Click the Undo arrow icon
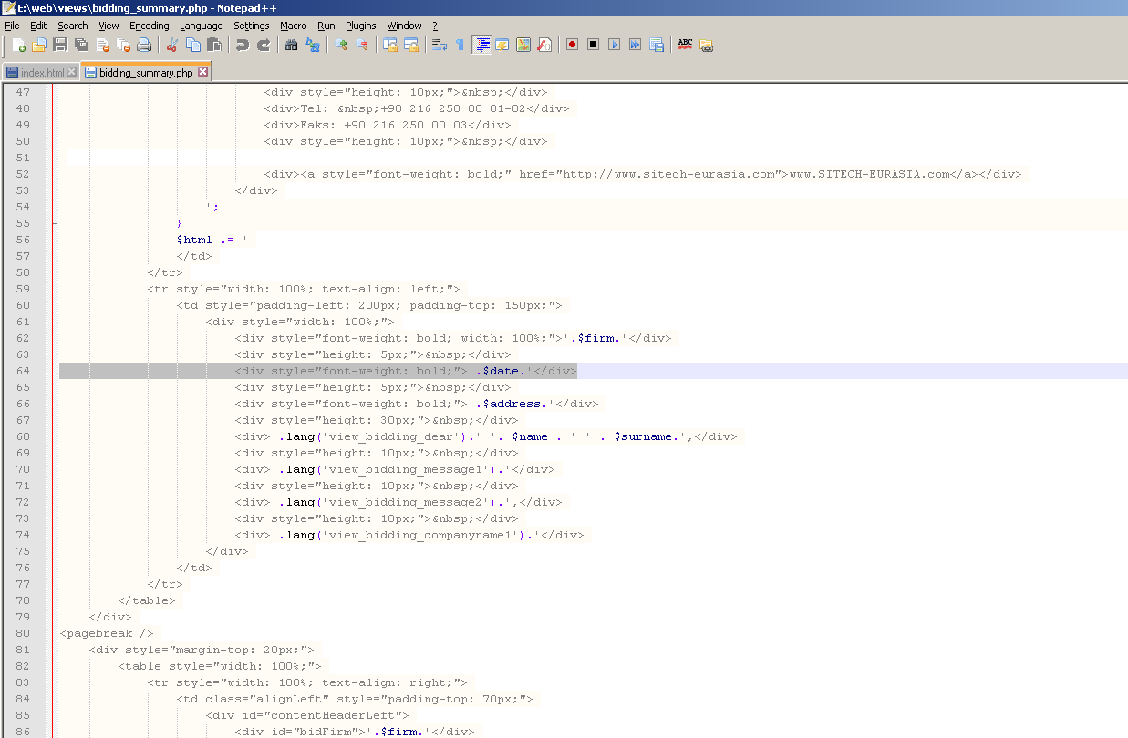The height and width of the screenshot is (738, 1128). click(x=242, y=45)
